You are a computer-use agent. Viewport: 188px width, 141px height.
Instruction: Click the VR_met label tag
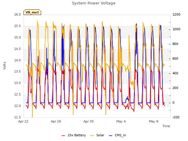click(x=32, y=12)
